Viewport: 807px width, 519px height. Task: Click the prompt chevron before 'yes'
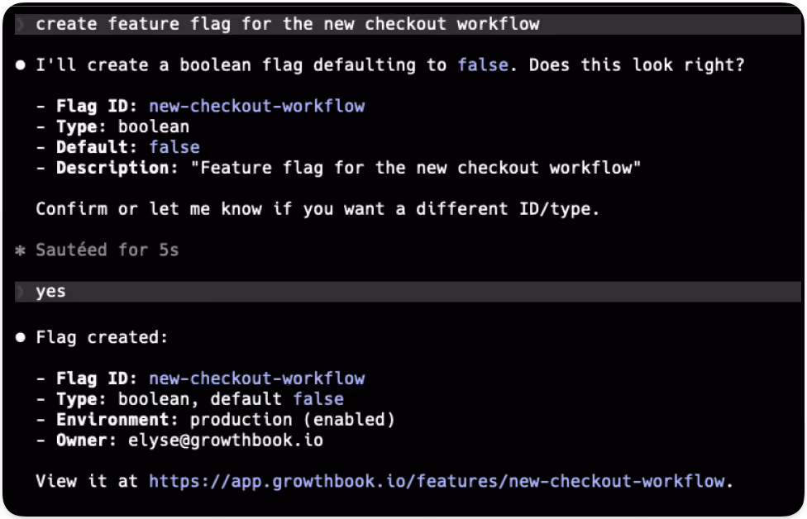pos(21,292)
